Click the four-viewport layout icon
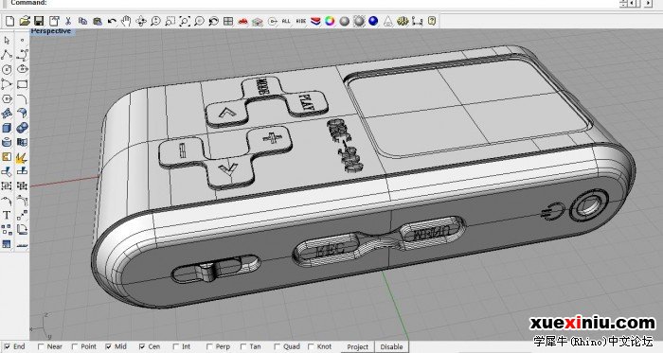663x353 pixels. (x=228, y=21)
